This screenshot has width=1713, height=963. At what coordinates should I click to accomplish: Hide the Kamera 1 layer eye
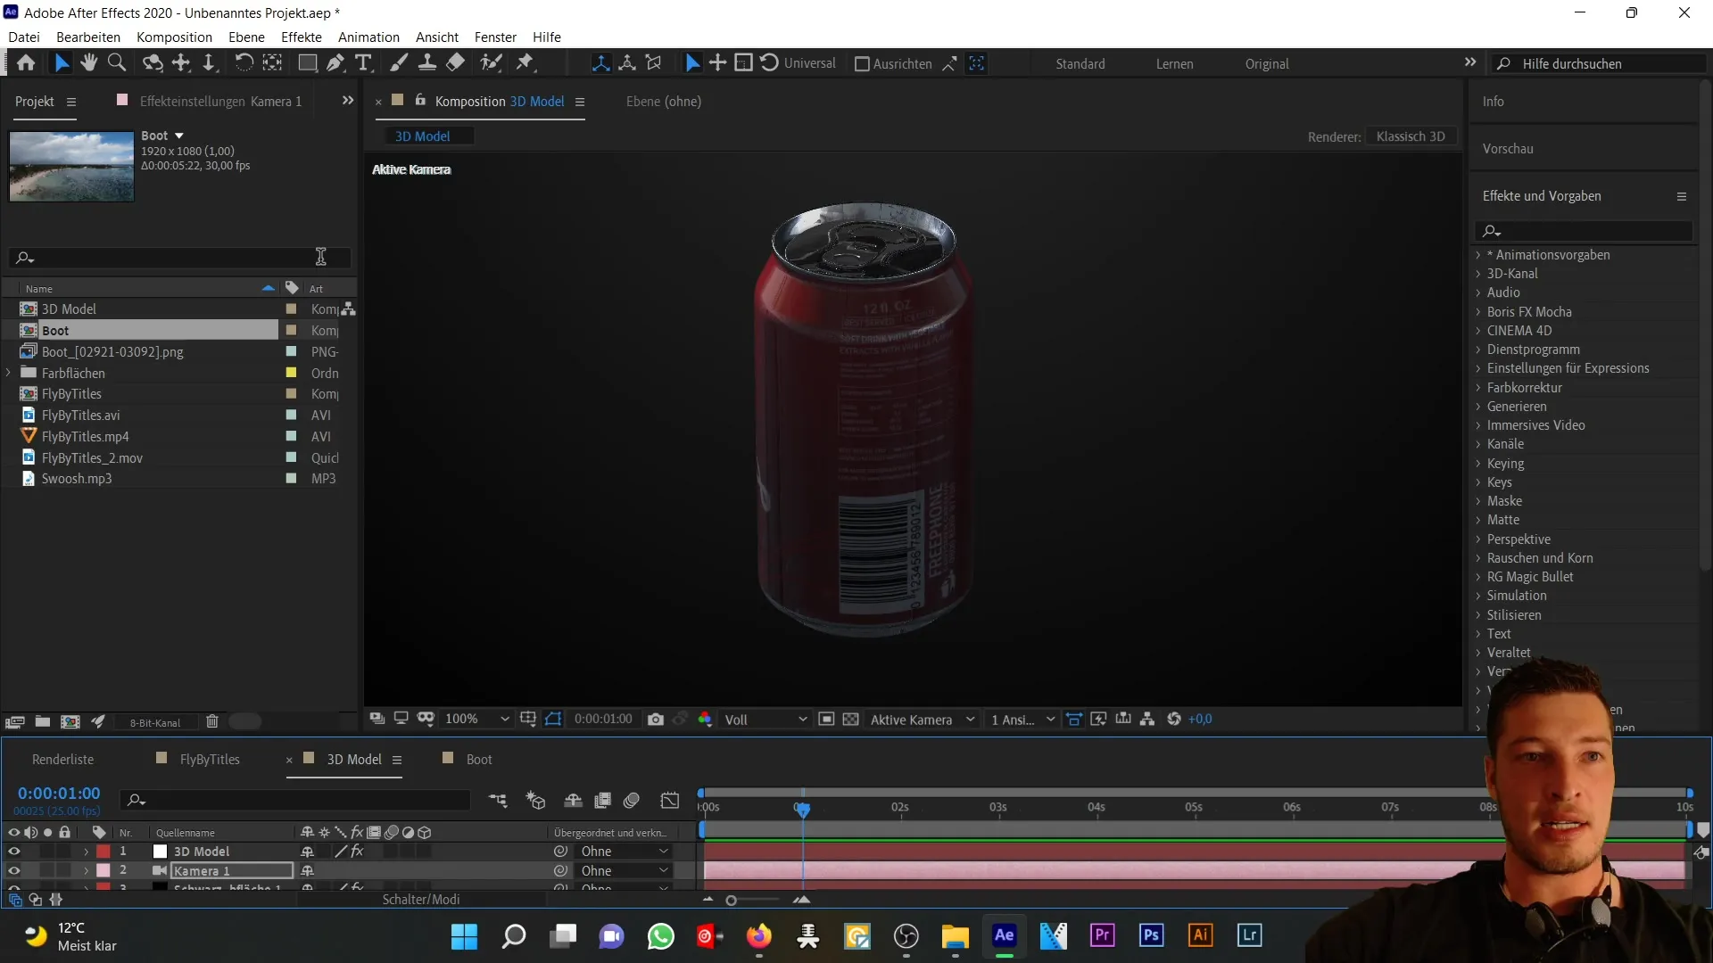(13, 871)
